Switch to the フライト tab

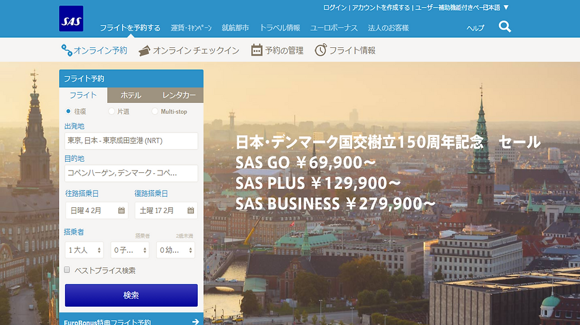83,95
